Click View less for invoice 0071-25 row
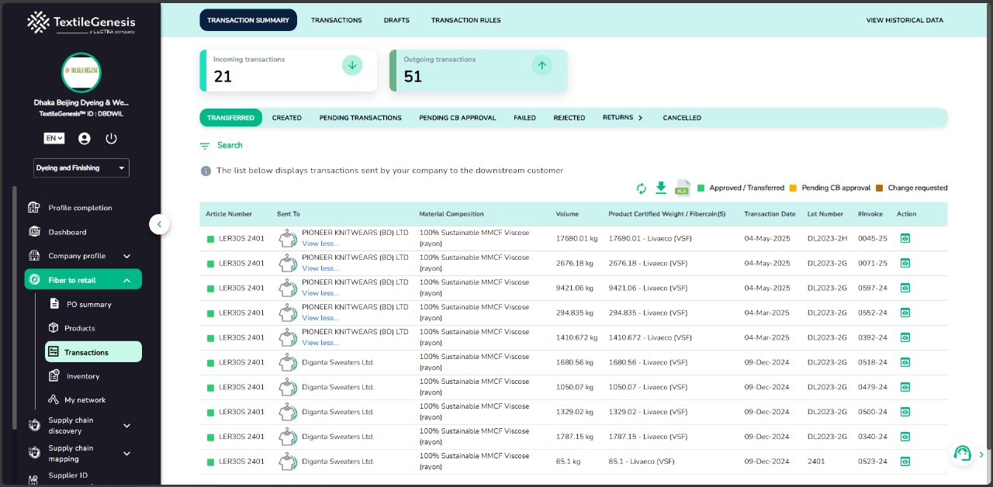This screenshot has width=993, height=487. (x=320, y=268)
